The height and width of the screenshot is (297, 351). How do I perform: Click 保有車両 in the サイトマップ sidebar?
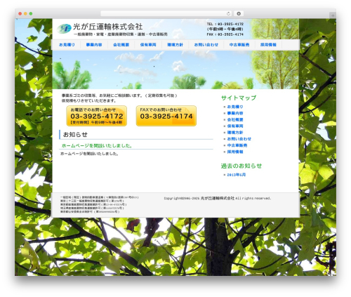tap(235, 126)
